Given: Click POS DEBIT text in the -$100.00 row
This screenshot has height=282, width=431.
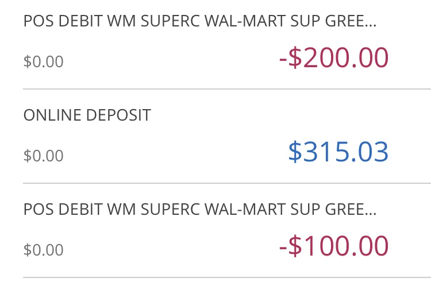Looking at the screenshot, I should click(63, 209).
